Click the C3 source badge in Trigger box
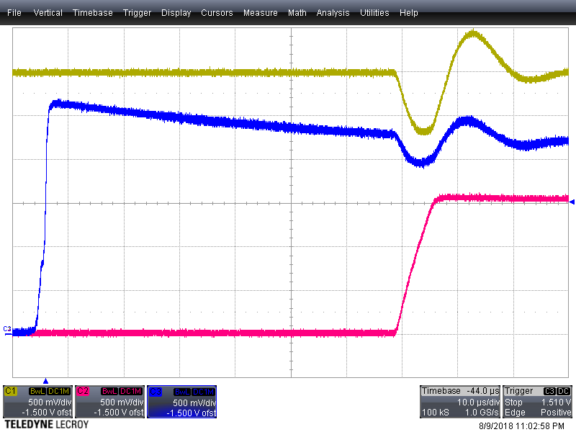 (x=549, y=391)
